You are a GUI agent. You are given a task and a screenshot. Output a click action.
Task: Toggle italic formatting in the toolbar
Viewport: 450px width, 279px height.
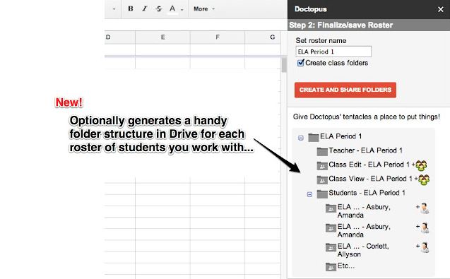pyautogui.click(x=145, y=8)
